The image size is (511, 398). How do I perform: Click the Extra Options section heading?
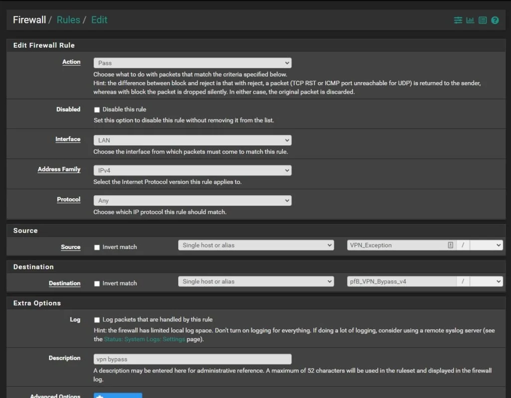point(37,303)
